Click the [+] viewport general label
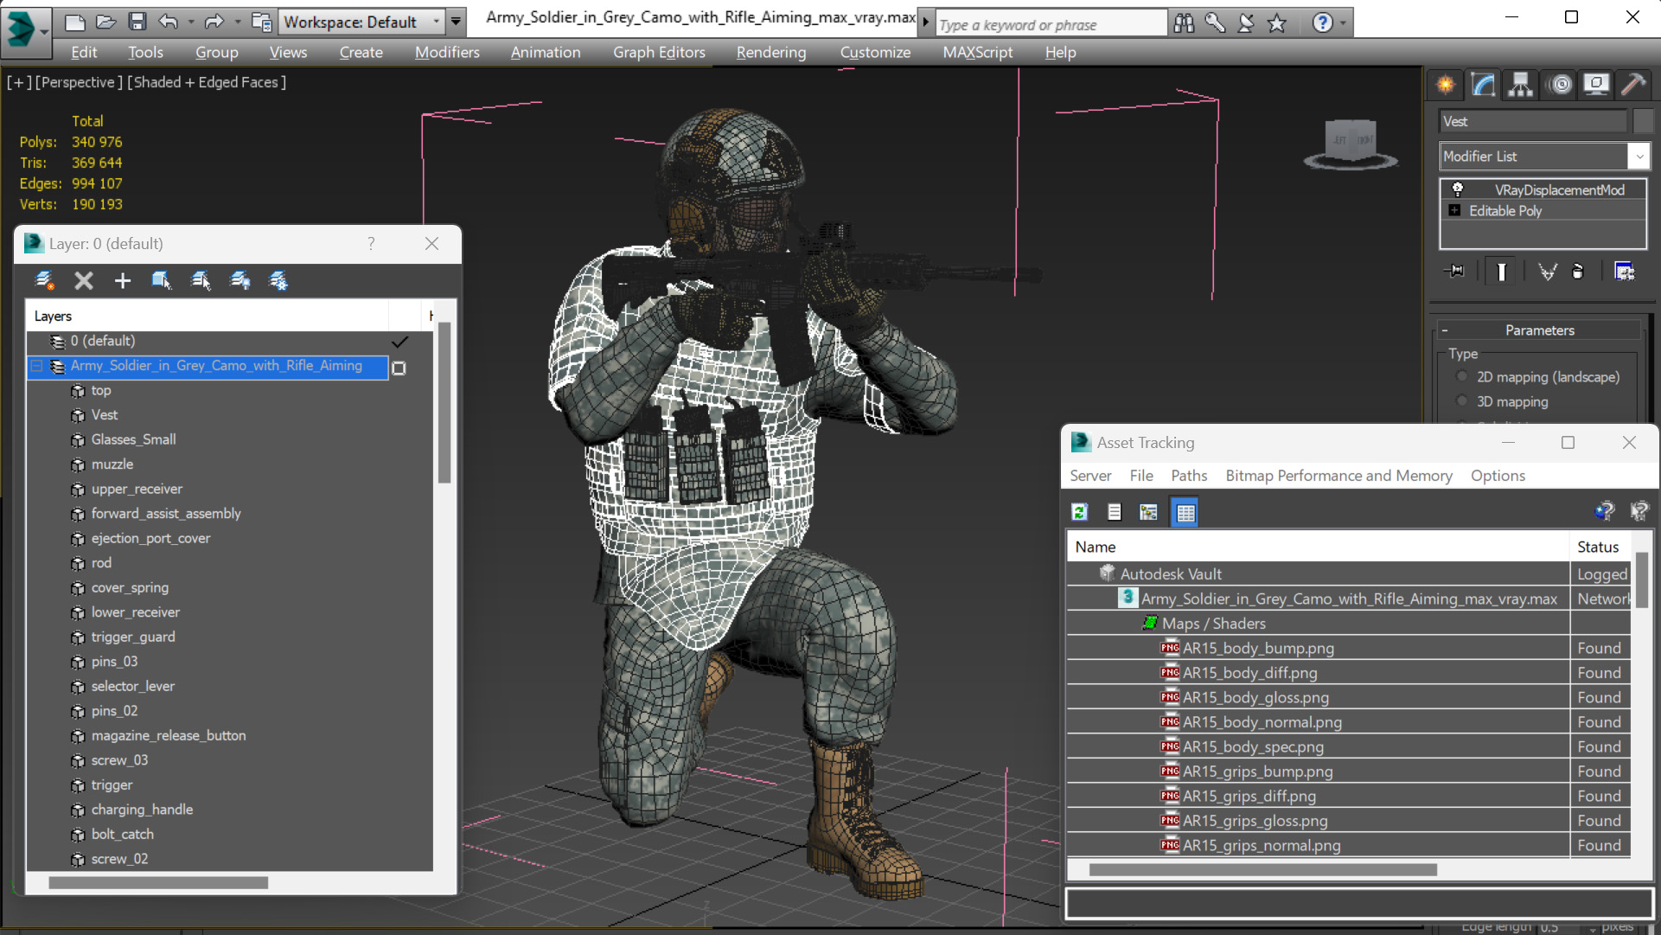The height and width of the screenshot is (935, 1661). click(19, 82)
